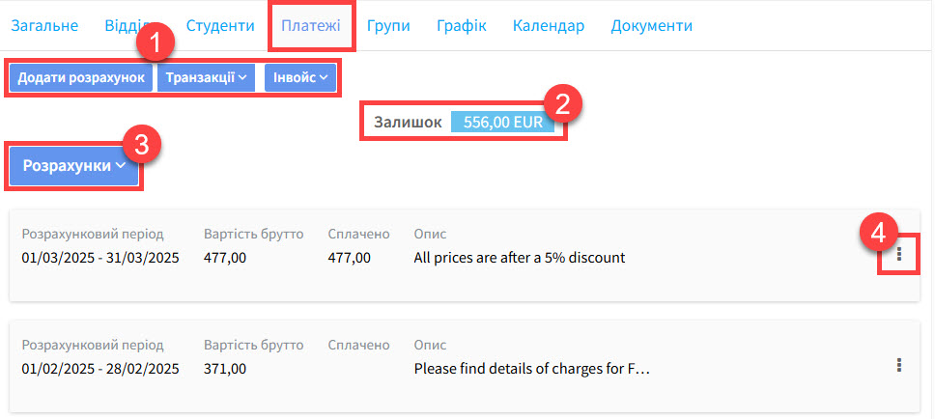The height and width of the screenshot is (419, 935).
Task: Open the Документи tab
Action: click(651, 25)
